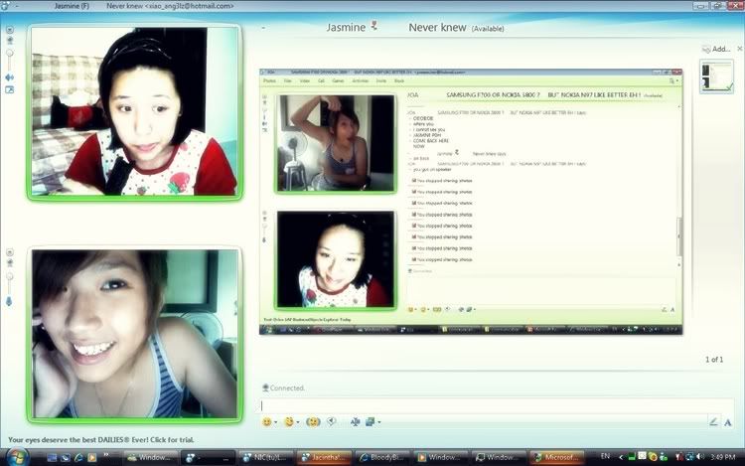Launch Windows Media Player from quick launch
745x466 pixels.
click(92, 457)
